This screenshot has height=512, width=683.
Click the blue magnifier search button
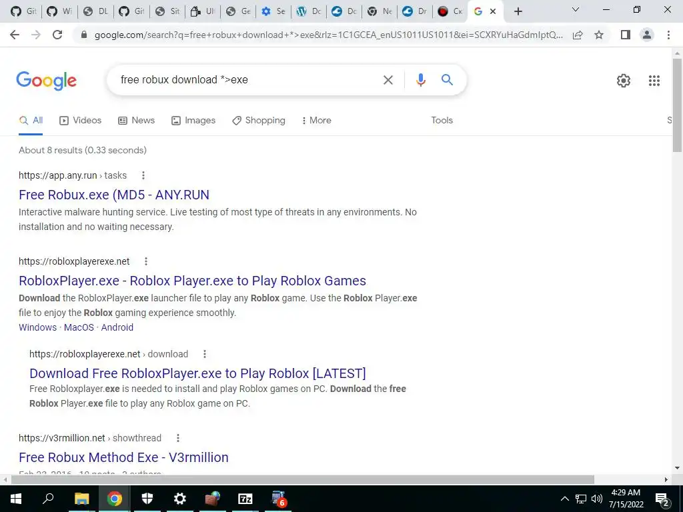447,80
